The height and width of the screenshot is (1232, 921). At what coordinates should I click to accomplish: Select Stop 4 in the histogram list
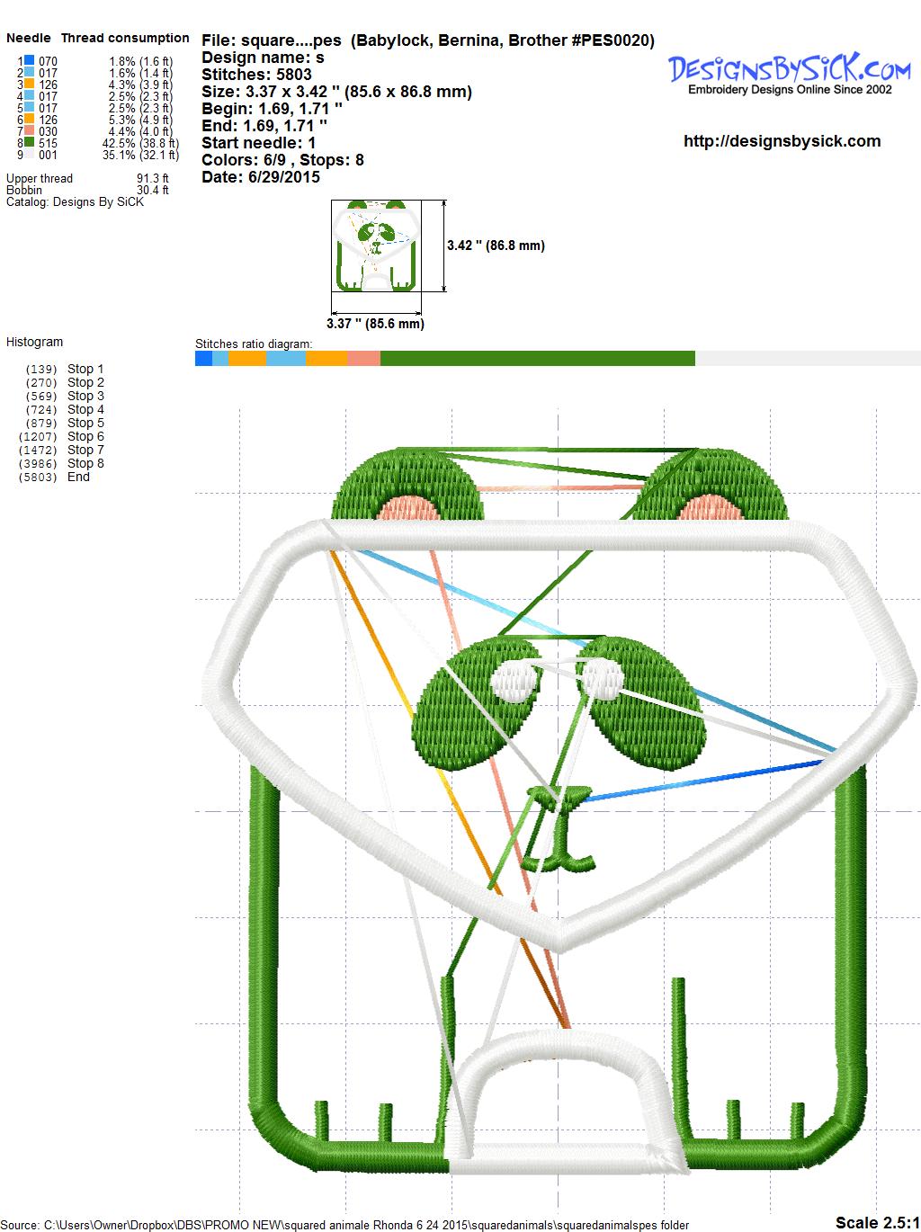[85, 409]
